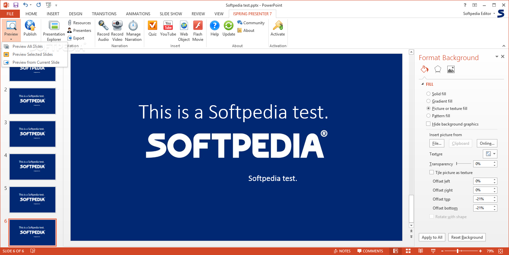This screenshot has width=509, height=255.
Task: Open Format Background pane options arrow
Action: click(497, 57)
